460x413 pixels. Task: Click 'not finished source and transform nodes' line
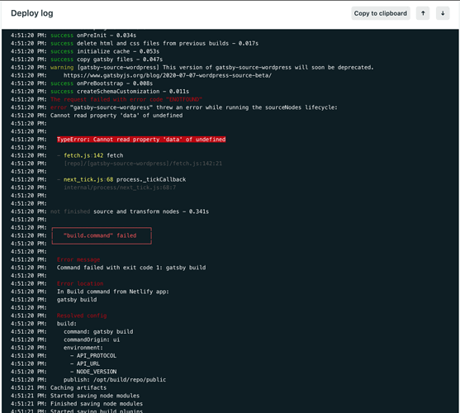[130, 211]
